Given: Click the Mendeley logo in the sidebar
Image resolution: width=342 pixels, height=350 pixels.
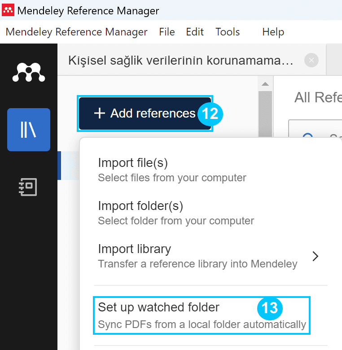Looking at the screenshot, I should tap(29, 72).
